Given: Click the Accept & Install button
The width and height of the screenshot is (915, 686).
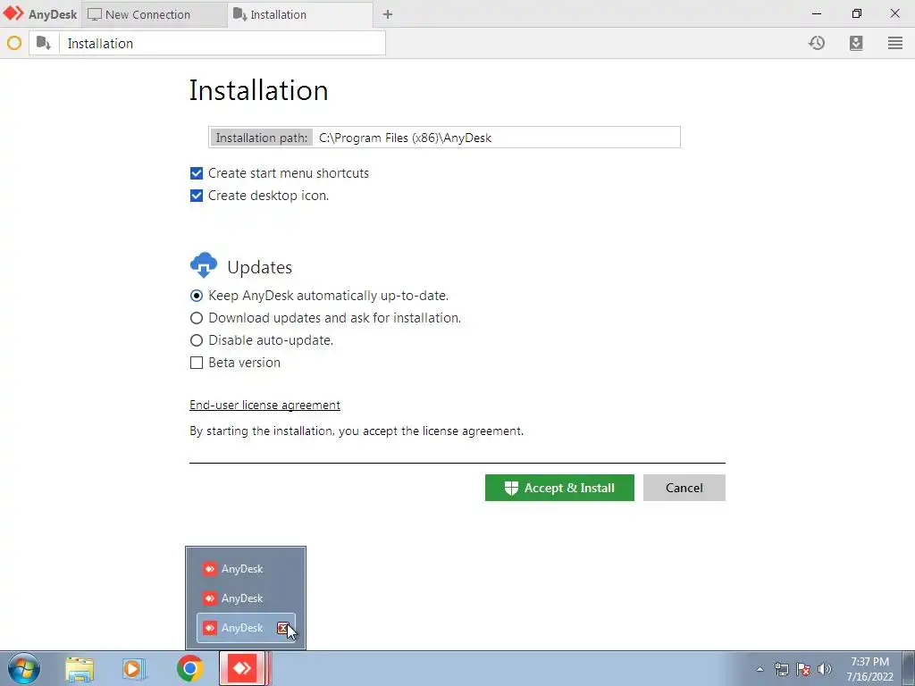Looking at the screenshot, I should (x=559, y=488).
